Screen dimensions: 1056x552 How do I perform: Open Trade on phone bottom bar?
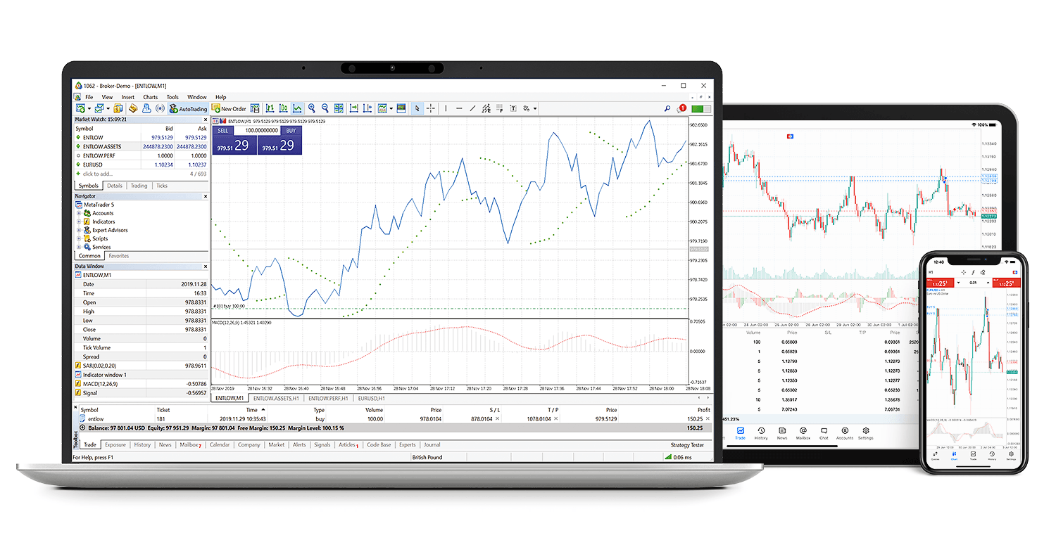click(x=973, y=456)
